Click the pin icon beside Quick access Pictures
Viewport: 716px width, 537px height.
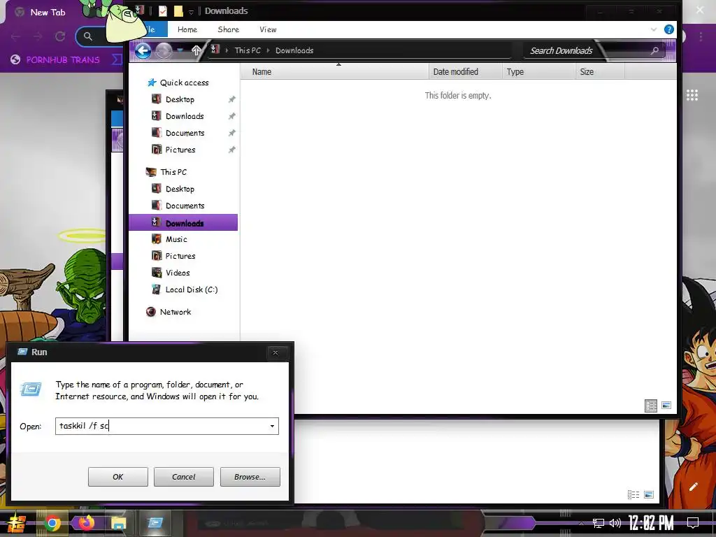(232, 150)
